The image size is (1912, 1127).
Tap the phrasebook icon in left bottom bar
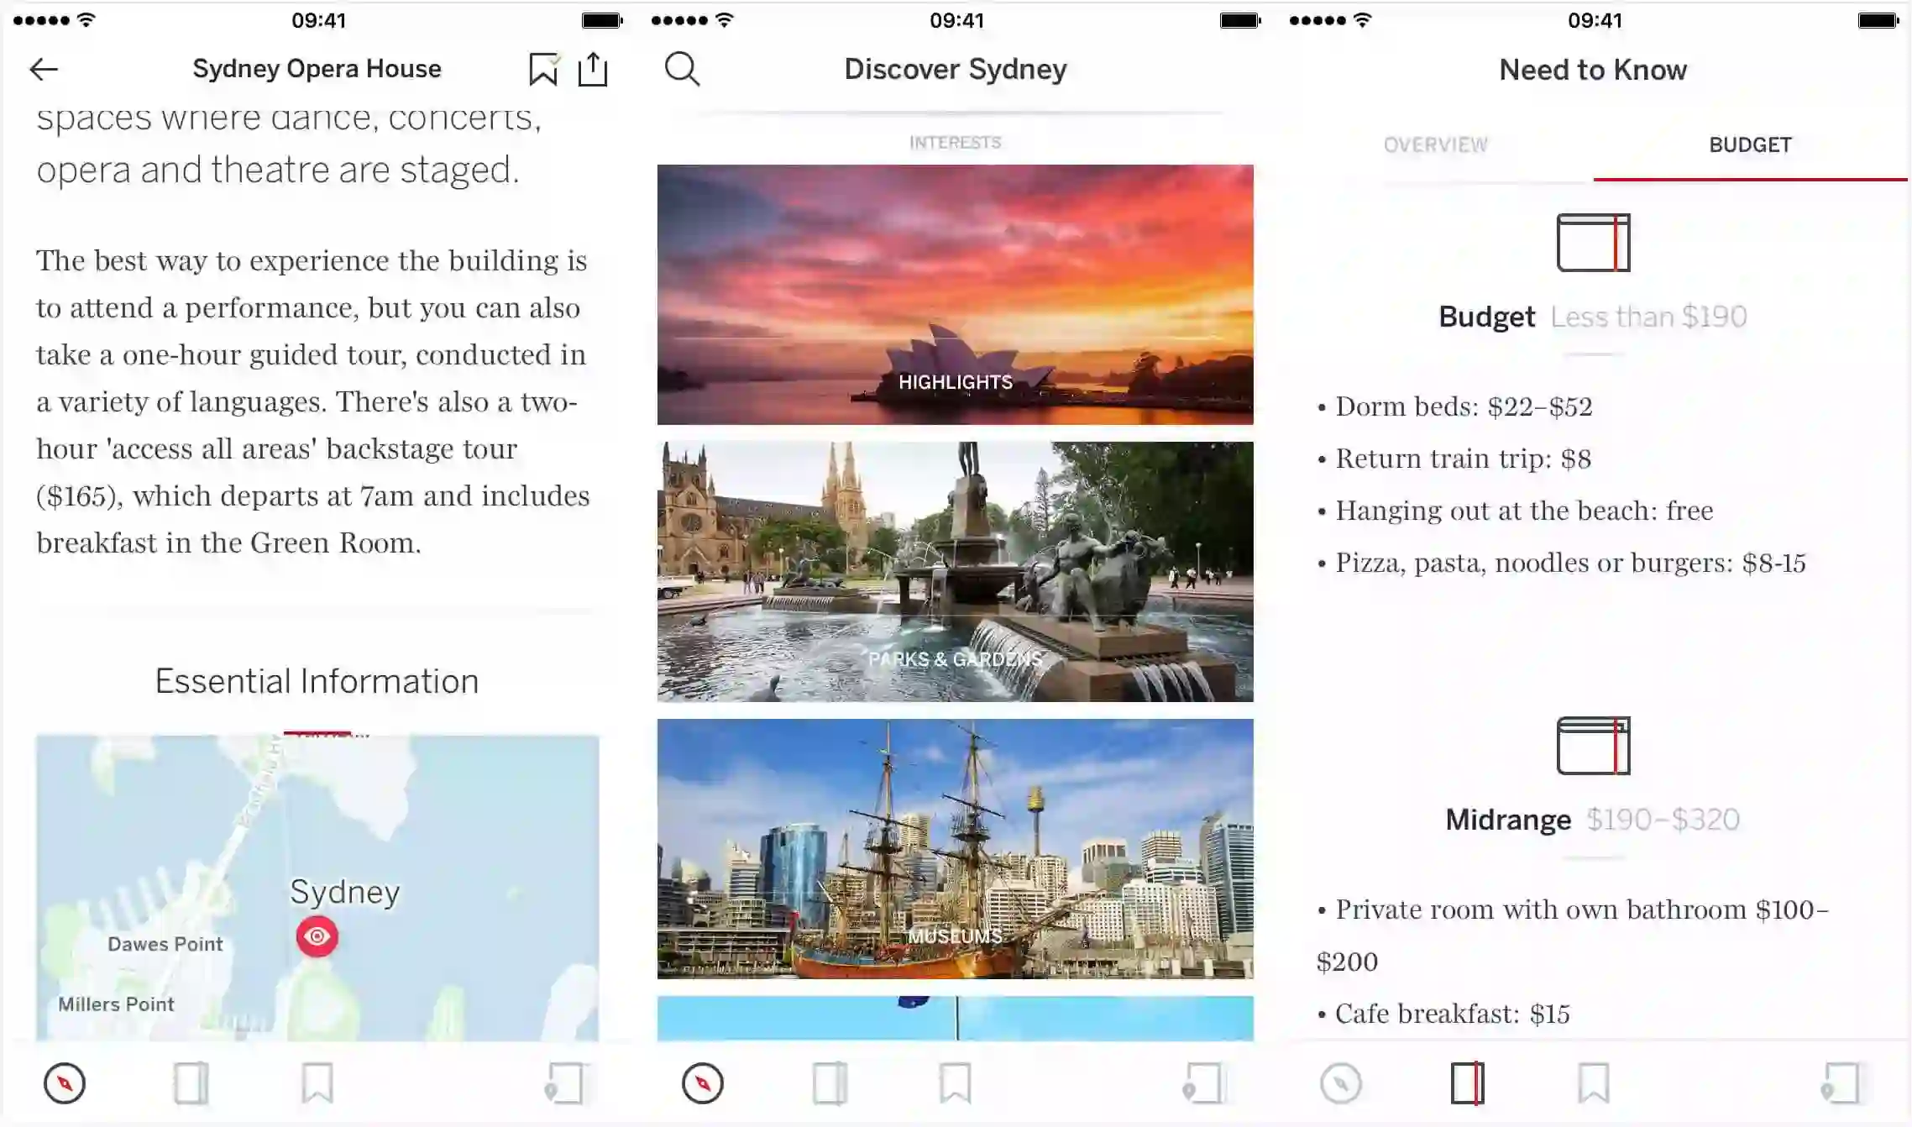[x=564, y=1083]
